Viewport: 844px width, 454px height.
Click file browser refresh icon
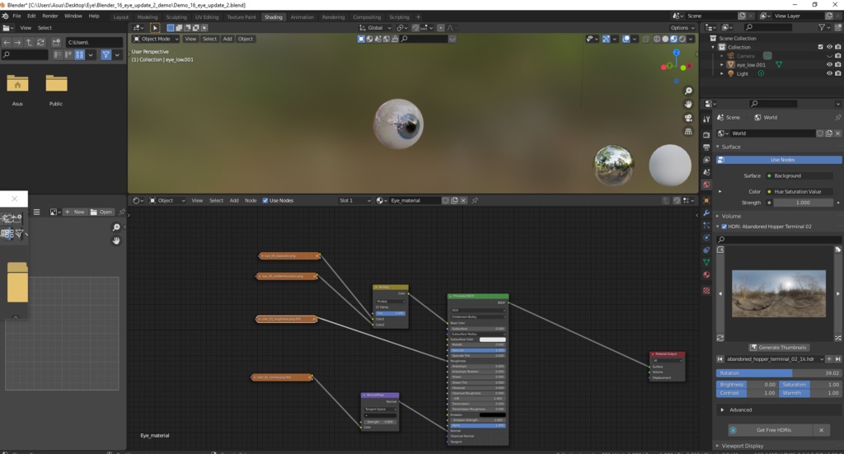coord(41,42)
